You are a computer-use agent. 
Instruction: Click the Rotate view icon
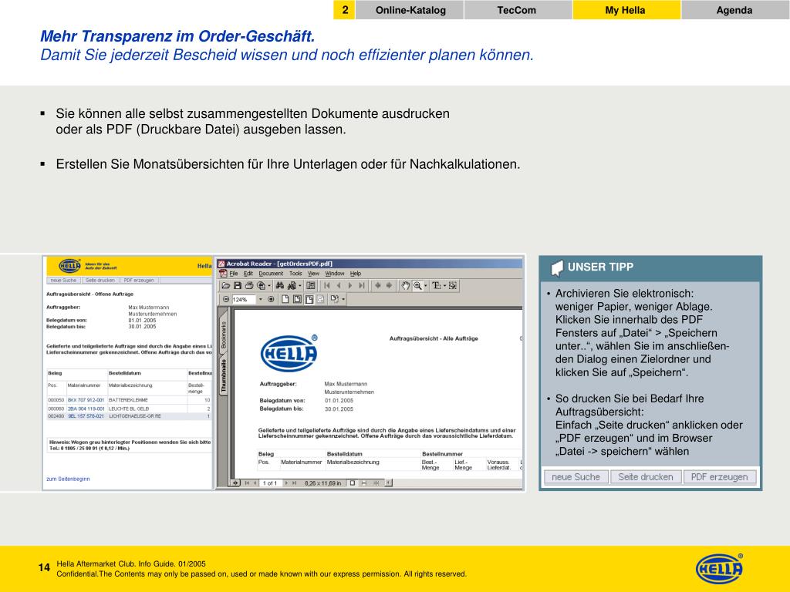335,298
